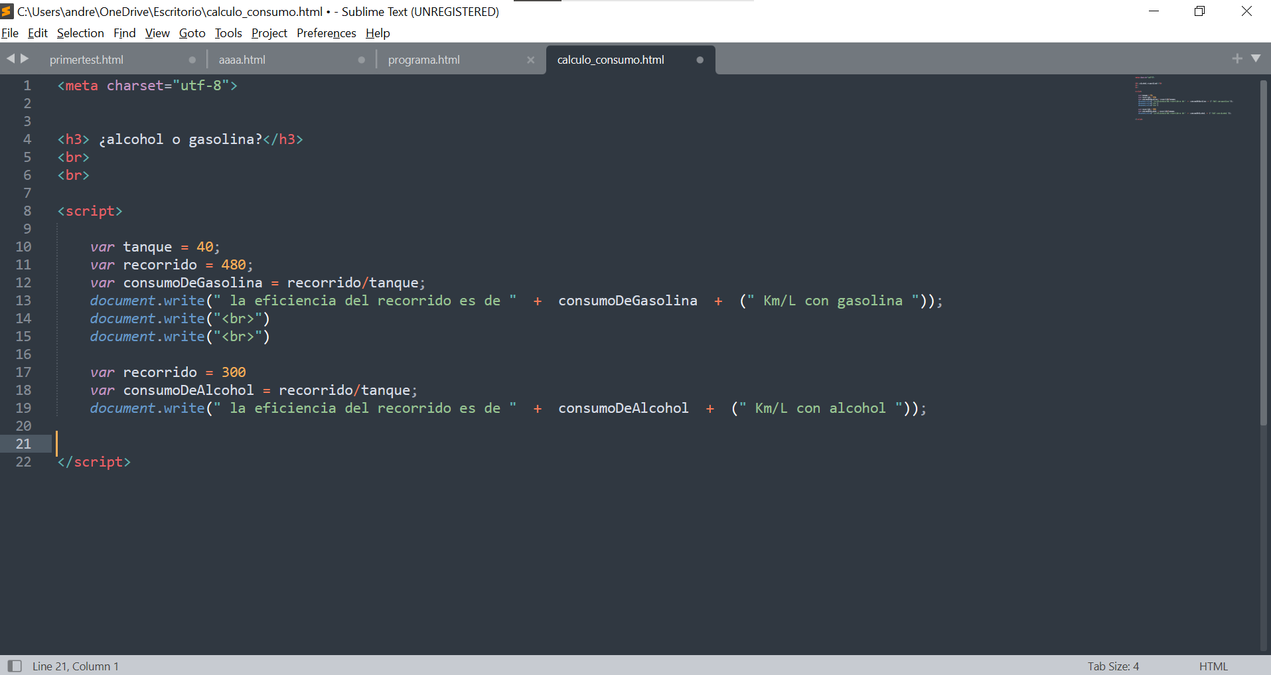The height and width of the screenshot is (675, 1271).
Task: Open the tab list dropdown arrow
Action: click(x=1256, y=58)
